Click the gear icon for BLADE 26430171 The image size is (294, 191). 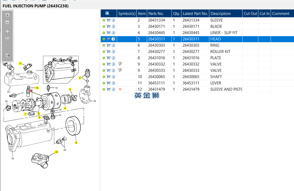click(x=104, y=26)
